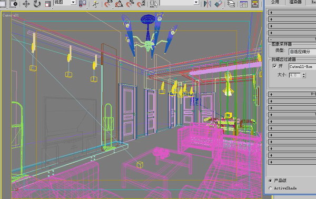Click the 大小 spinner arrows
The image size is (316, 199).
(x=304, y=75)
